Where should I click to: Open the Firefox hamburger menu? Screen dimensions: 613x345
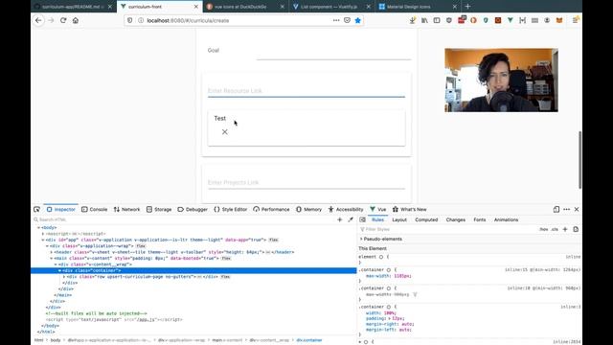pyautogui.click(x=576, y=20)
